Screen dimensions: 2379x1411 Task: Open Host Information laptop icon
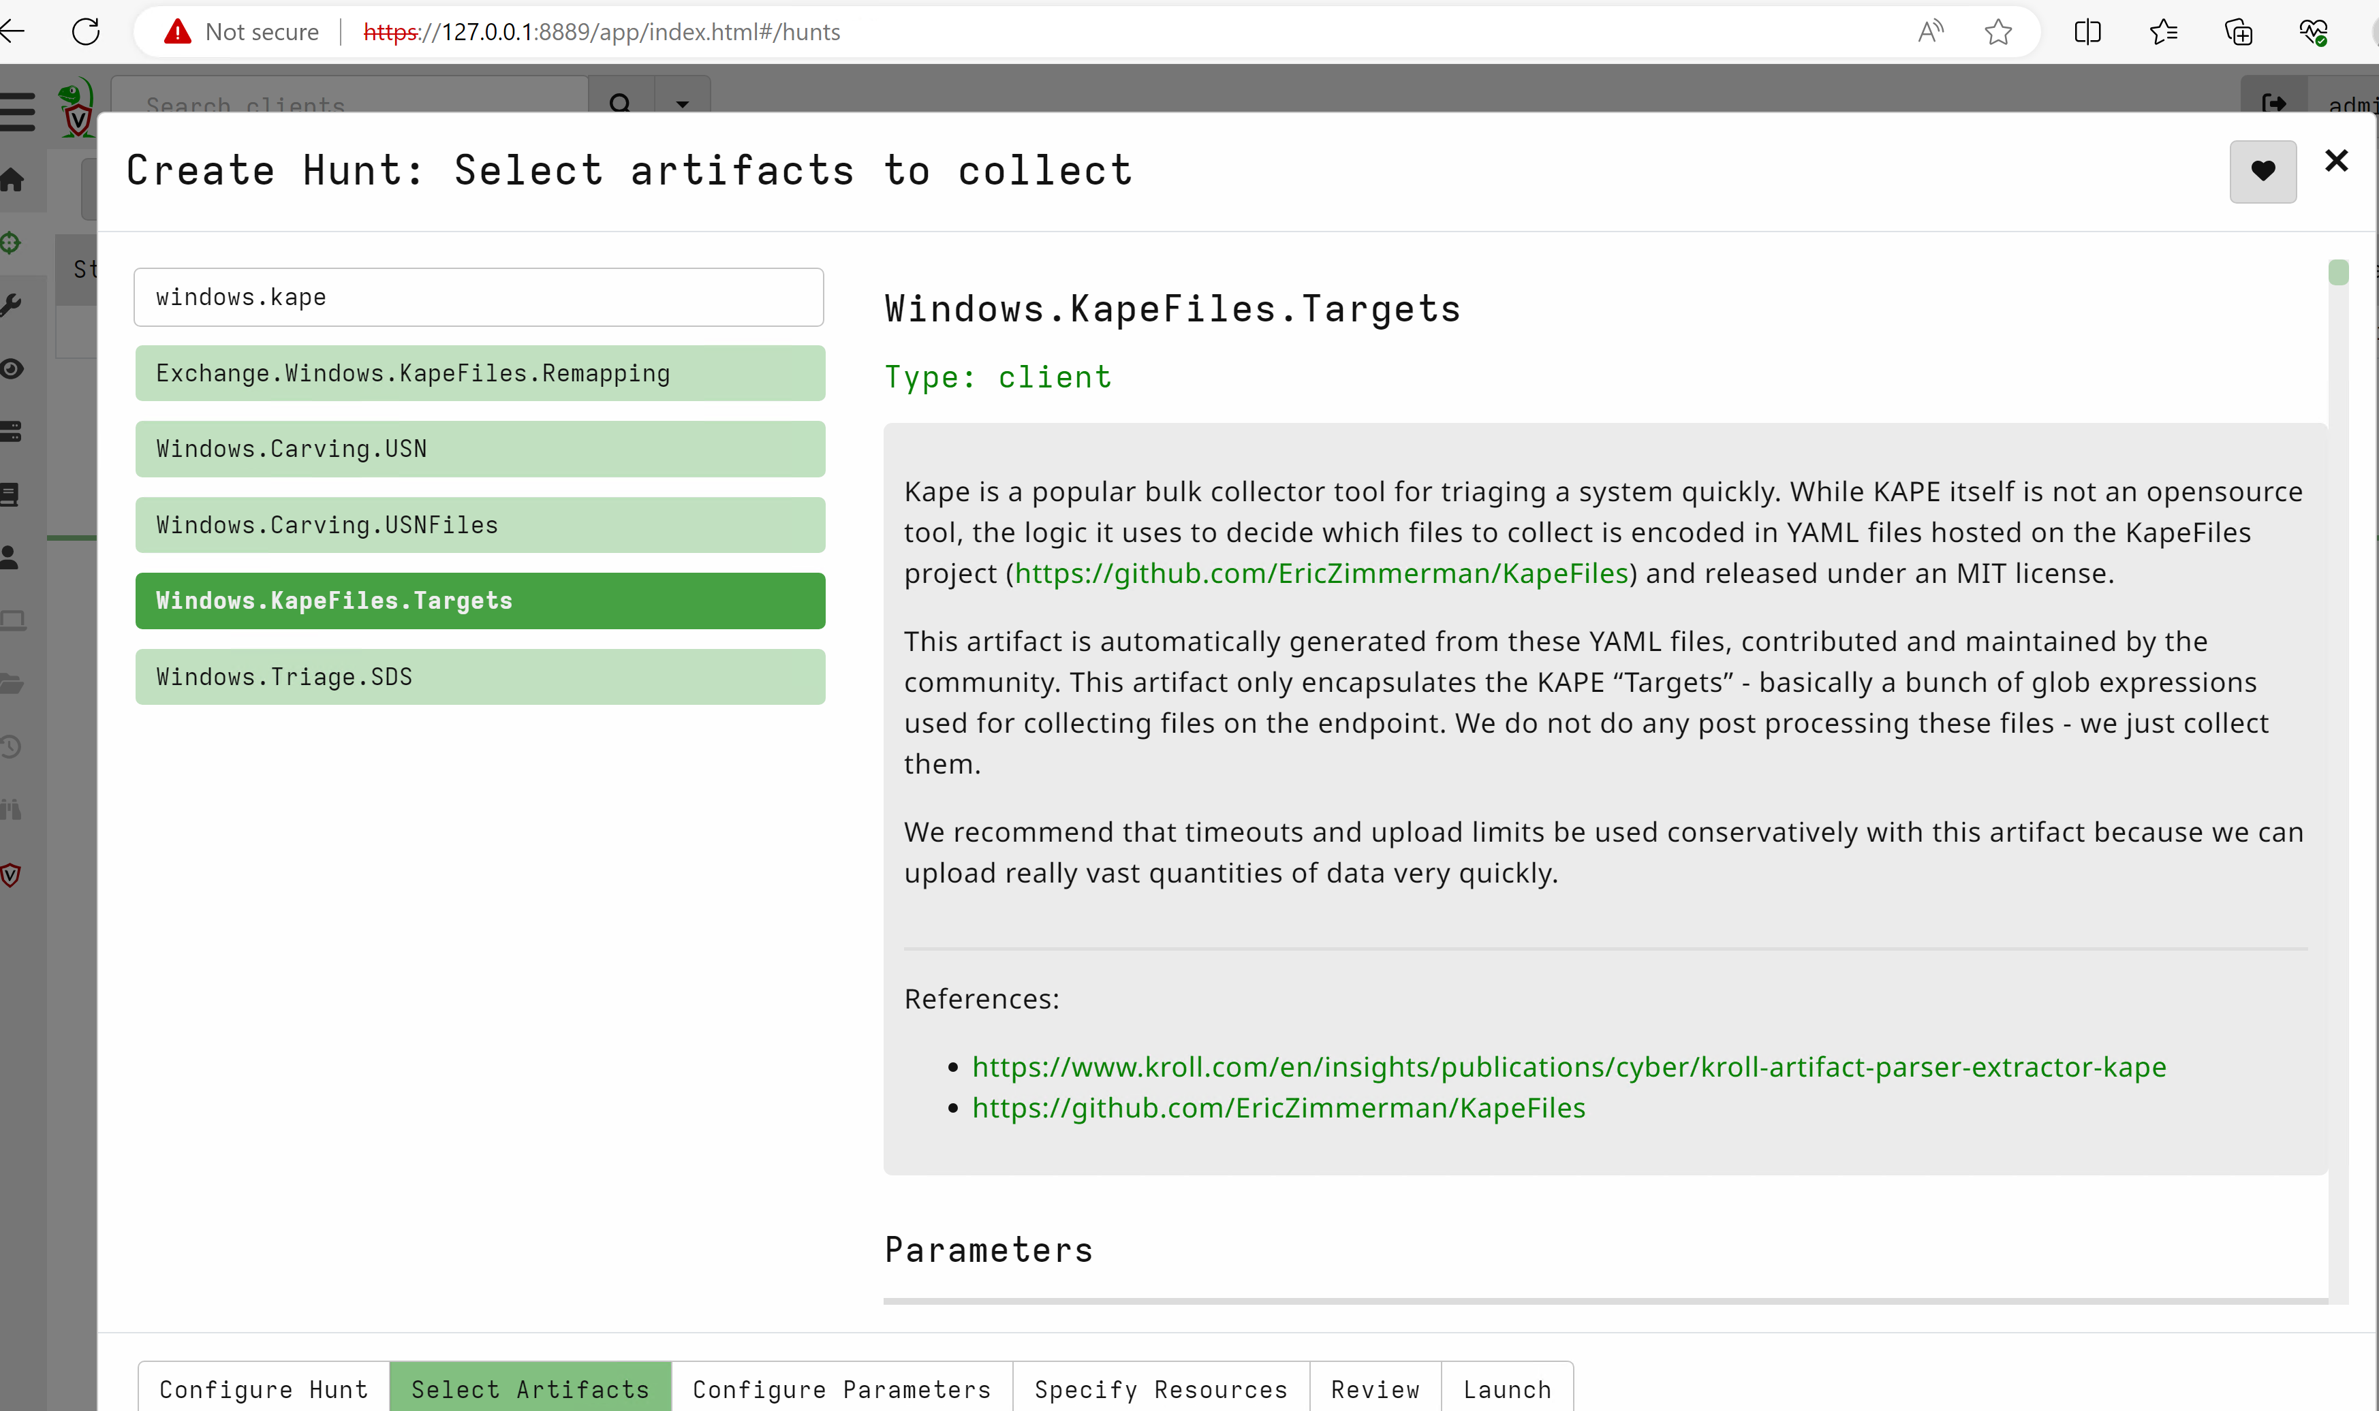[x=12, y=620]
